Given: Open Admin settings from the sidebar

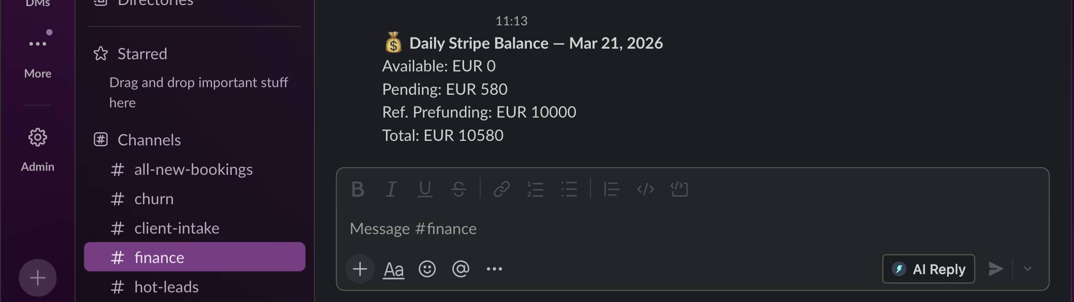Looking at the screenshot, I should tap(37, 147).
